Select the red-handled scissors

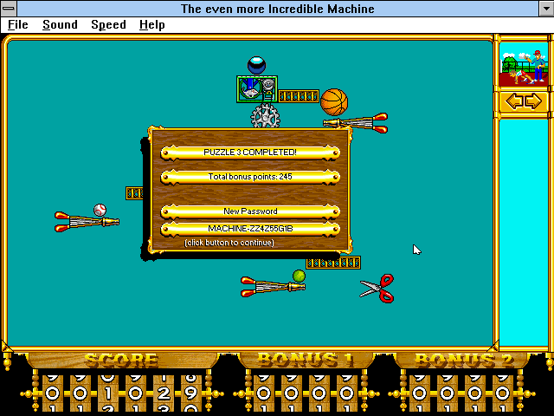tap(377, 289)
